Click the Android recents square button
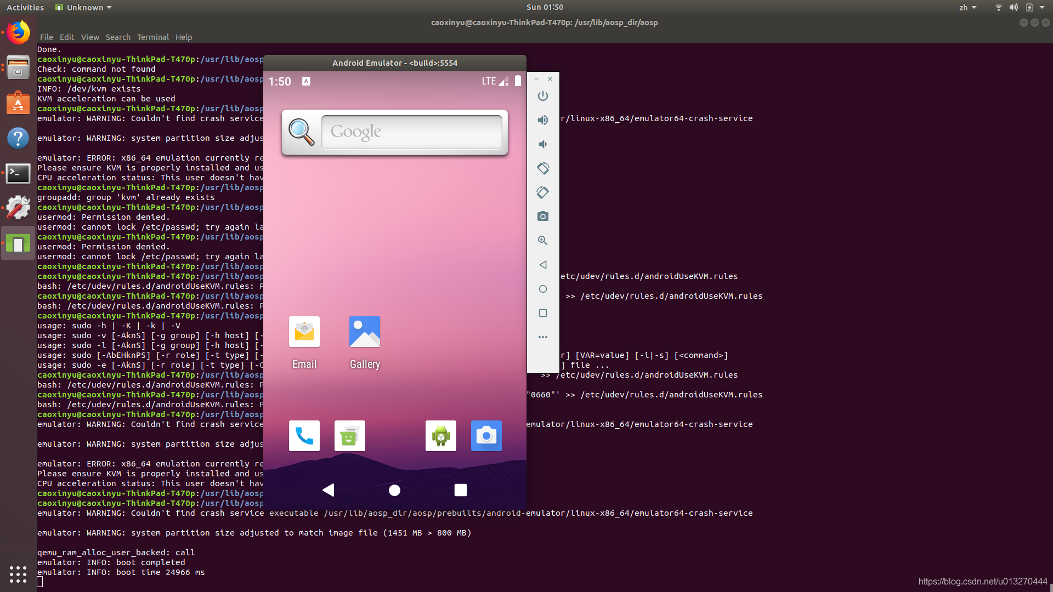The image size is (1053, 592). coord(460,490)
